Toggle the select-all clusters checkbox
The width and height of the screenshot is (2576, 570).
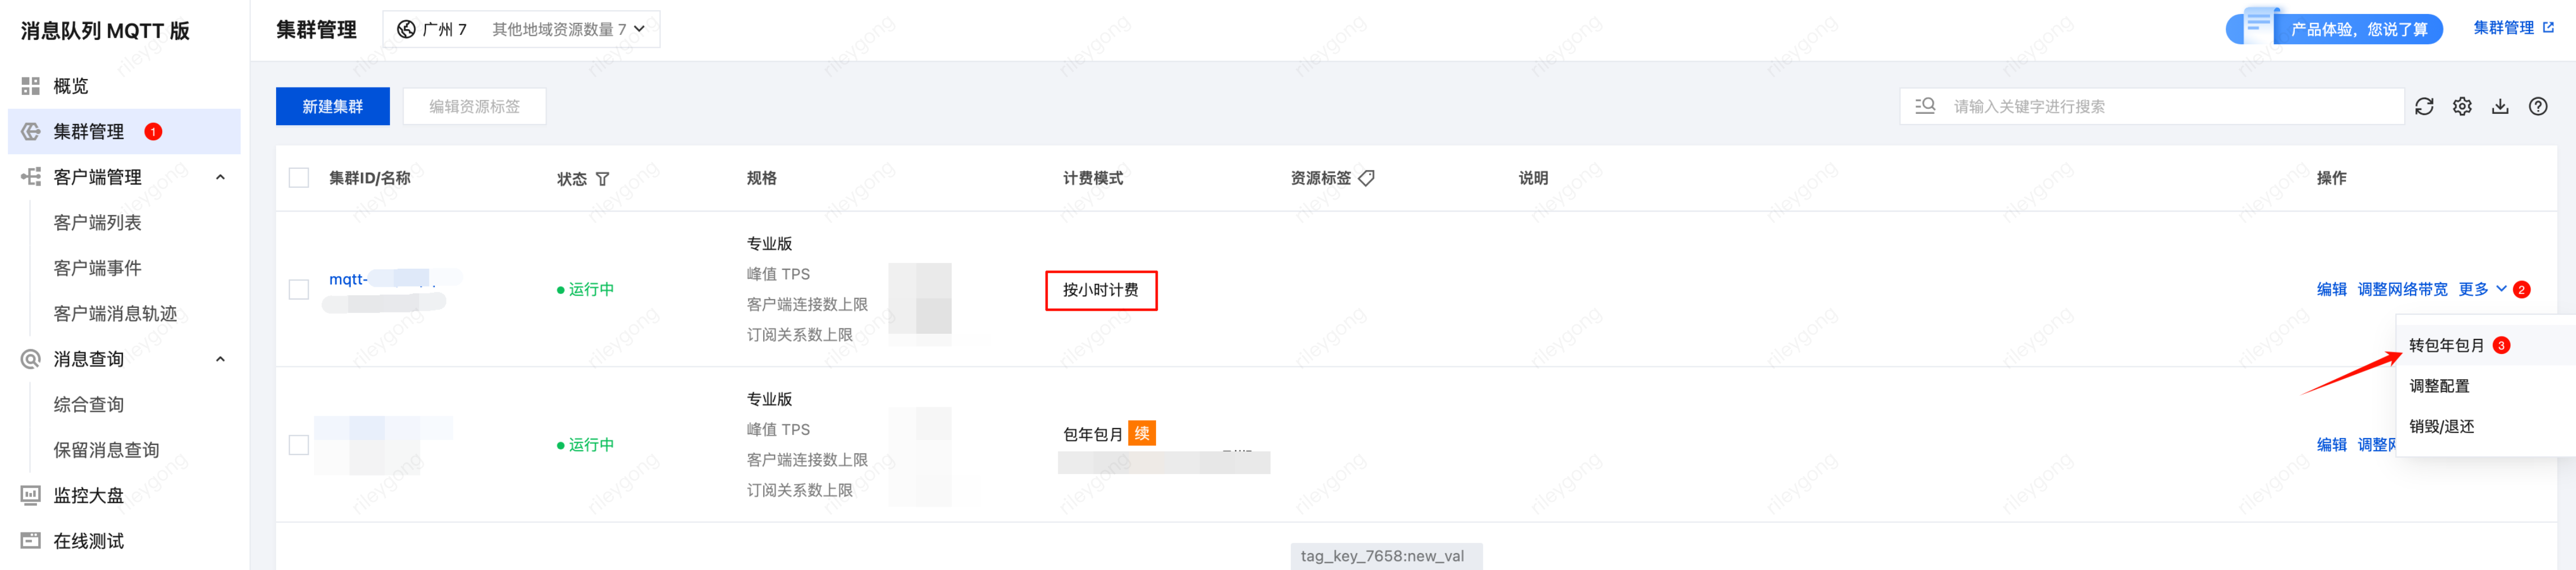pyautogui.click(x=298, y=178)
